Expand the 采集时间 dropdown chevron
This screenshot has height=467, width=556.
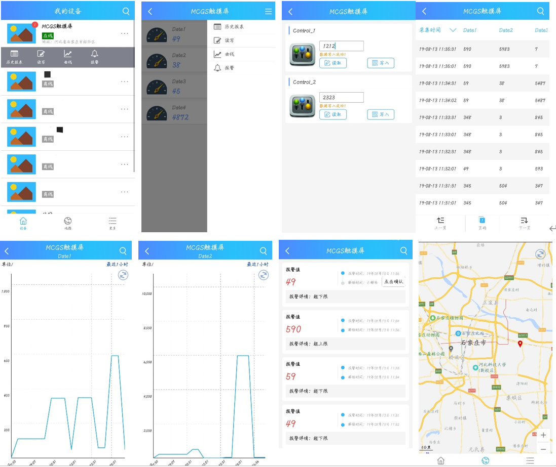453,30
